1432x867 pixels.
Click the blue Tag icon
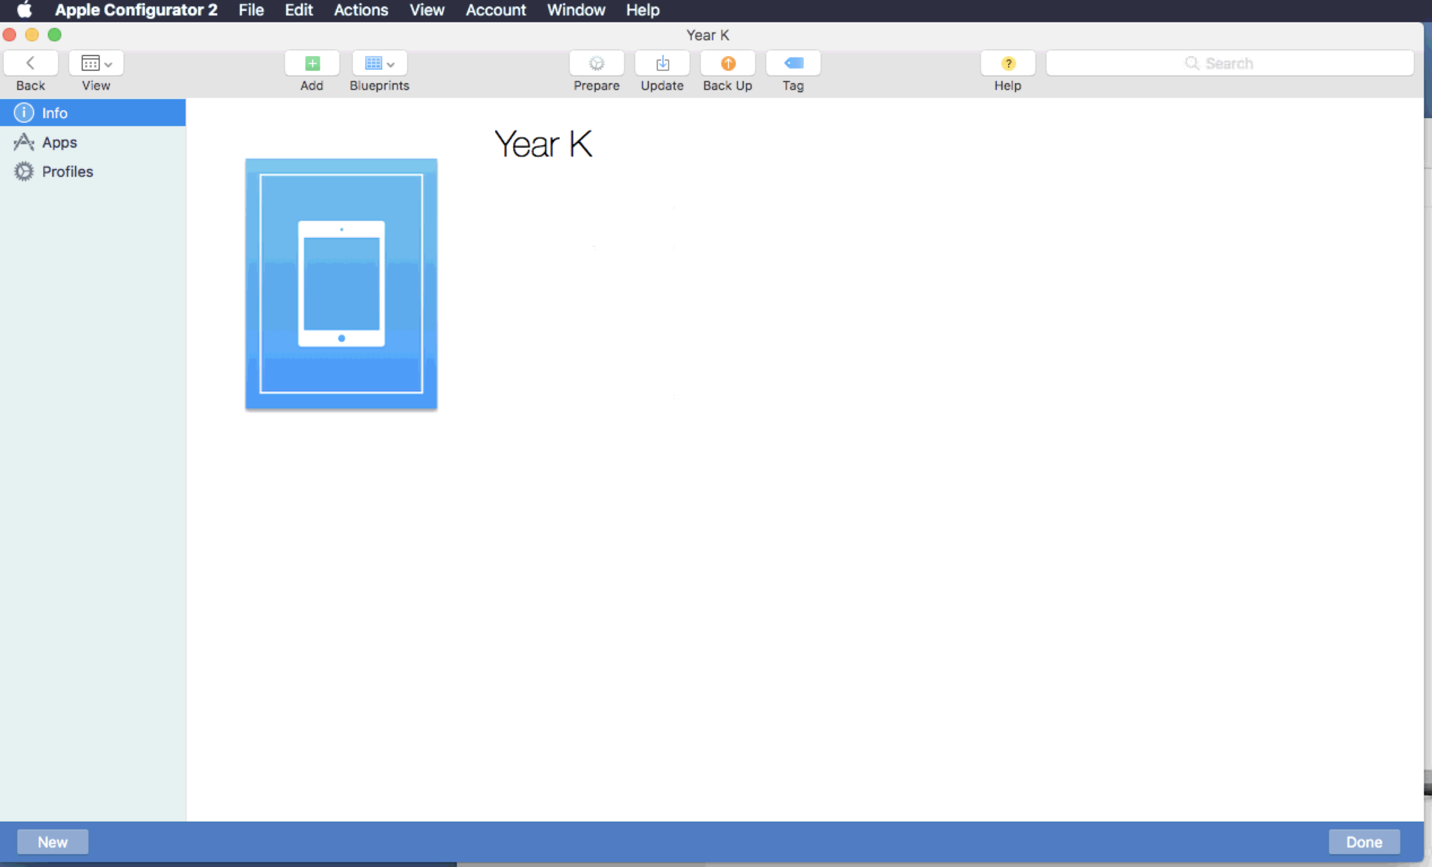[x=793, y=63]
